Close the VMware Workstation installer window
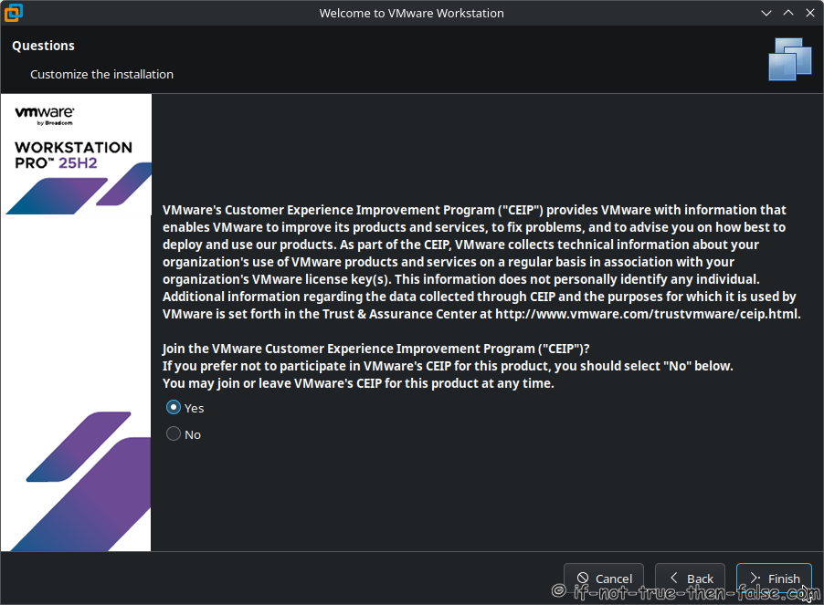Viewport: 824px width, 605px height. [810, 13]
